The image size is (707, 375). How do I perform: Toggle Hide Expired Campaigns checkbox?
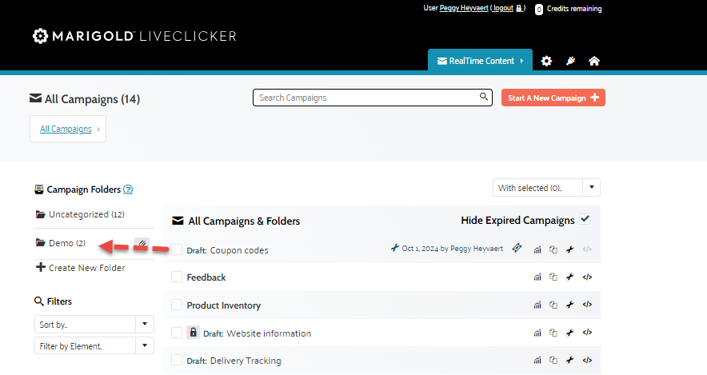tap(585, 220)
